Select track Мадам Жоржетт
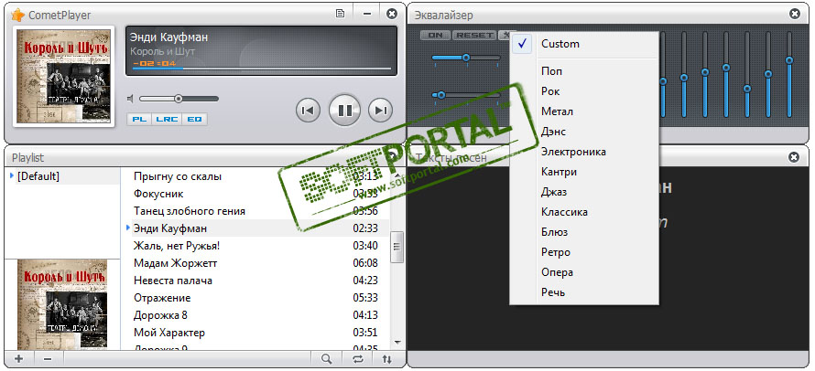815x371 pixels. (x=255, y=263)
